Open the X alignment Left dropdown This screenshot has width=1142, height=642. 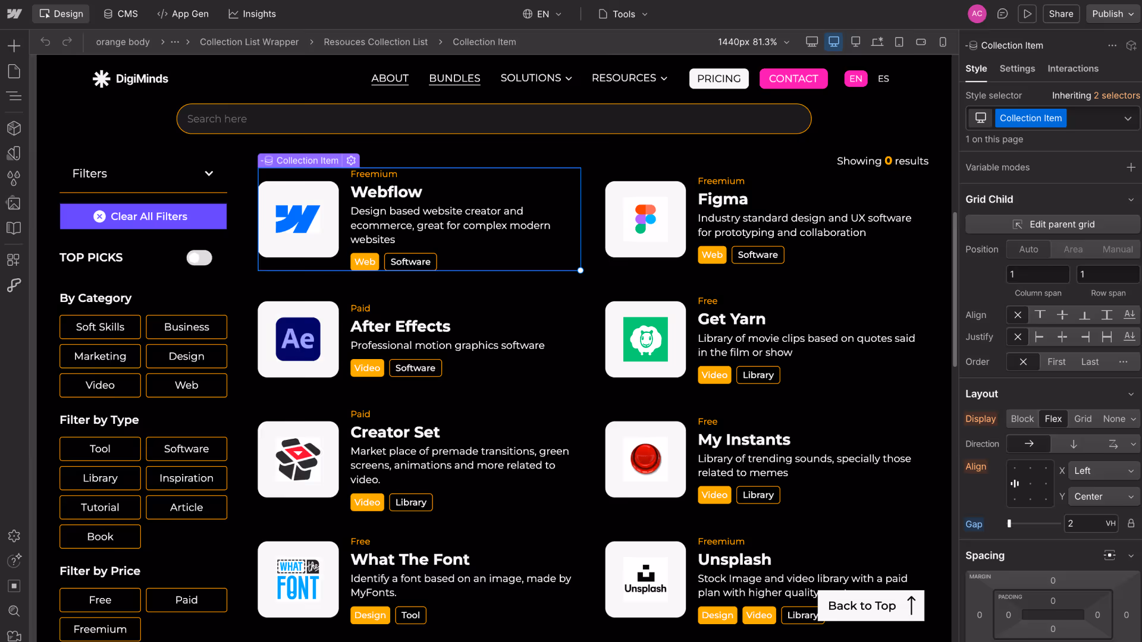(1104, 471)
